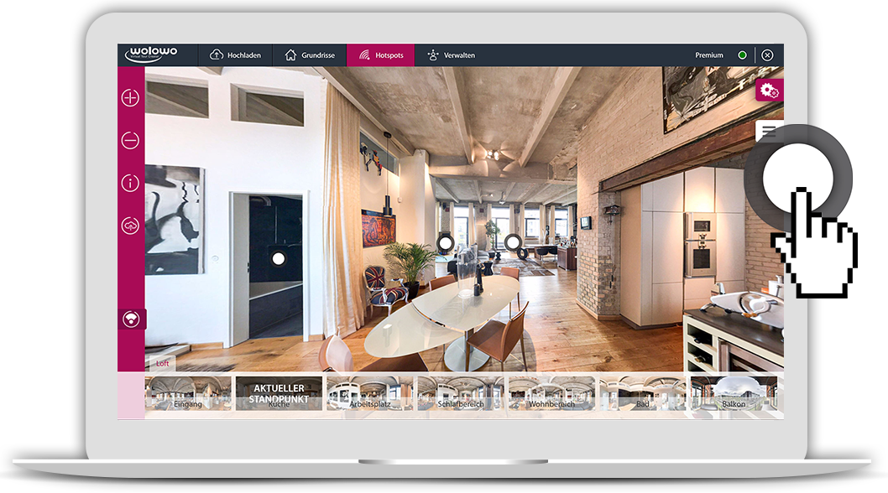Click the radar view icon in the sidebar
The image size is (888, 493).
(x=132, y=319)
